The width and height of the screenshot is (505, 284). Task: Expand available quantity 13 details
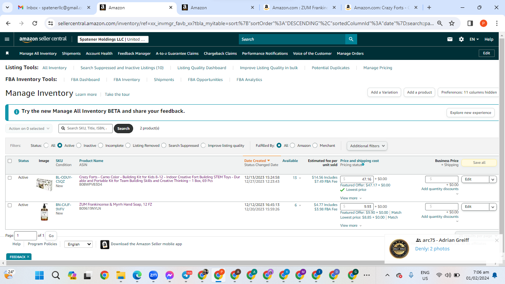[x=297, y=178]
